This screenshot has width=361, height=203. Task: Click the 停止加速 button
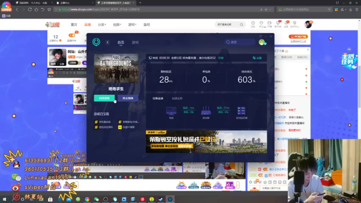tap(128, 98)
